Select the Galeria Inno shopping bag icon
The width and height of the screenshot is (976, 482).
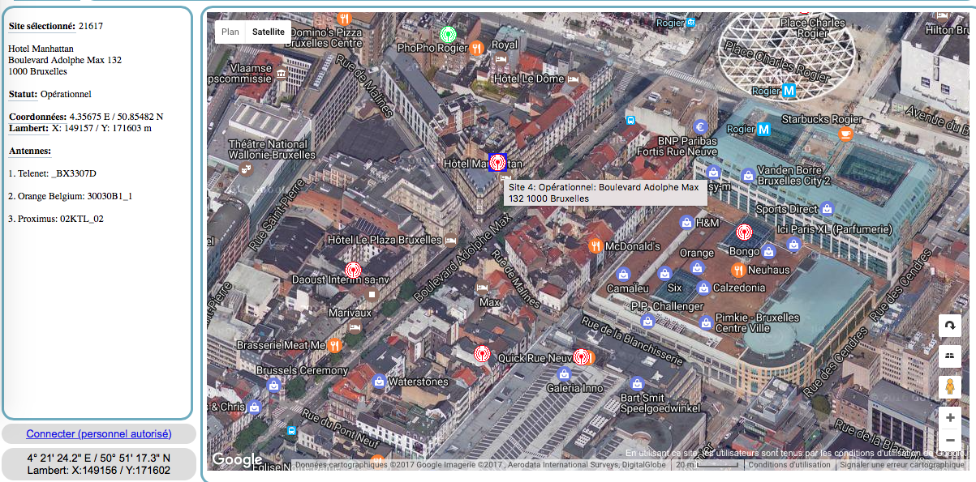click(564, 373)
